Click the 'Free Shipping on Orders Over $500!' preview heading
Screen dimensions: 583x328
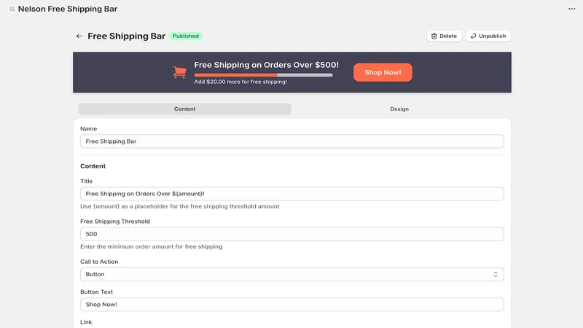266,65
